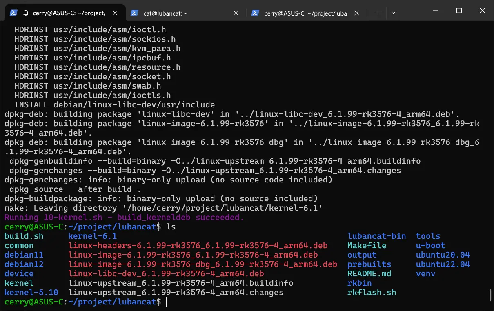Click the PowerShell icon on the active tab
The image size is (494, 311).
point(13,13)
